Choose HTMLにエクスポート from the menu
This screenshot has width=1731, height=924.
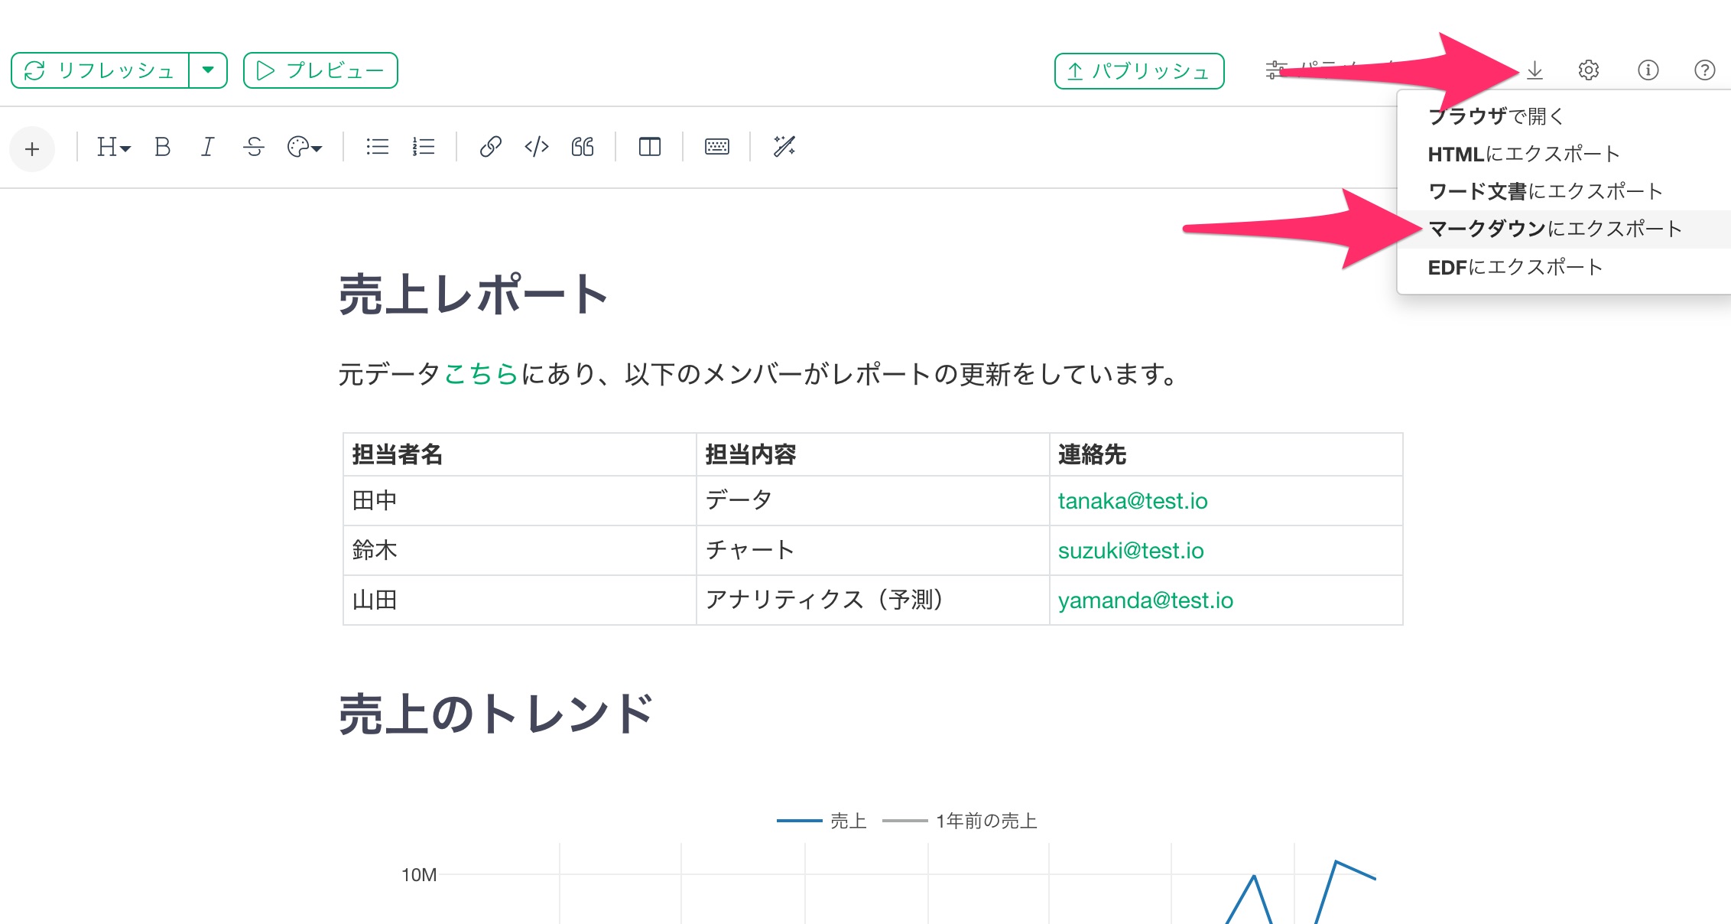point(1523,154)
